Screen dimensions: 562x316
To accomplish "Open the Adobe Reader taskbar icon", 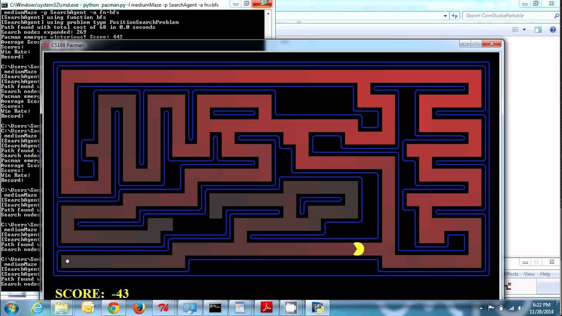I will coord(266,308).
